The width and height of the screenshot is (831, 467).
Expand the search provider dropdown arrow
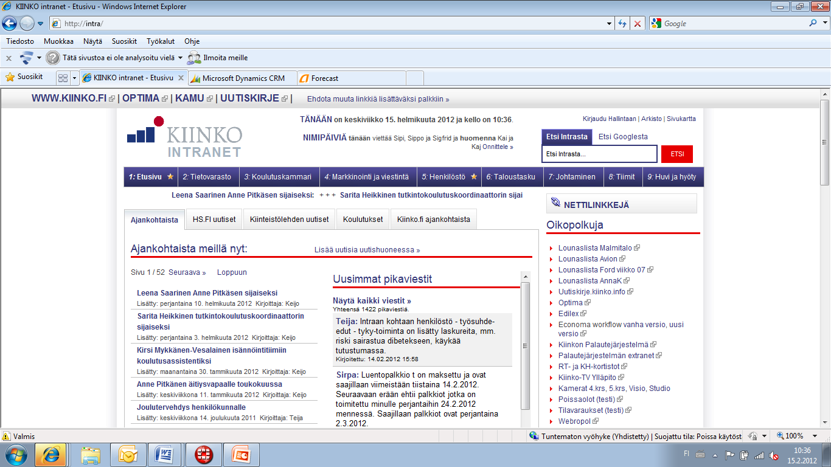click(825, 23)
